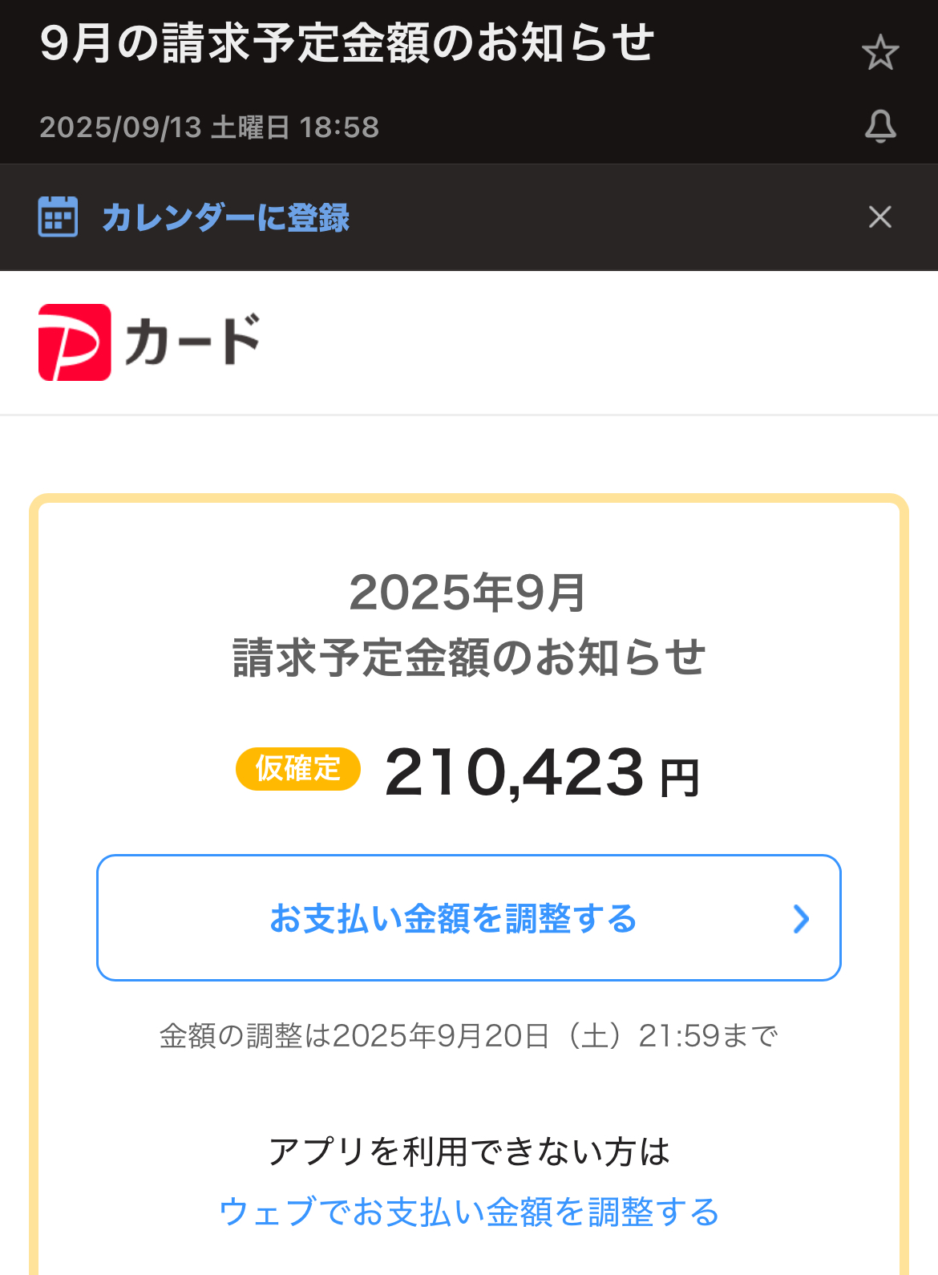Tap the yellow border of the billing card
This screenshot has height=1275, width=938.
coord(469,499)
